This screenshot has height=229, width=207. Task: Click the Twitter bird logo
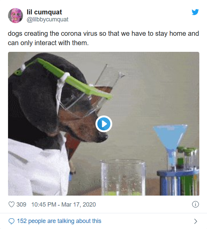click(195, 12)
